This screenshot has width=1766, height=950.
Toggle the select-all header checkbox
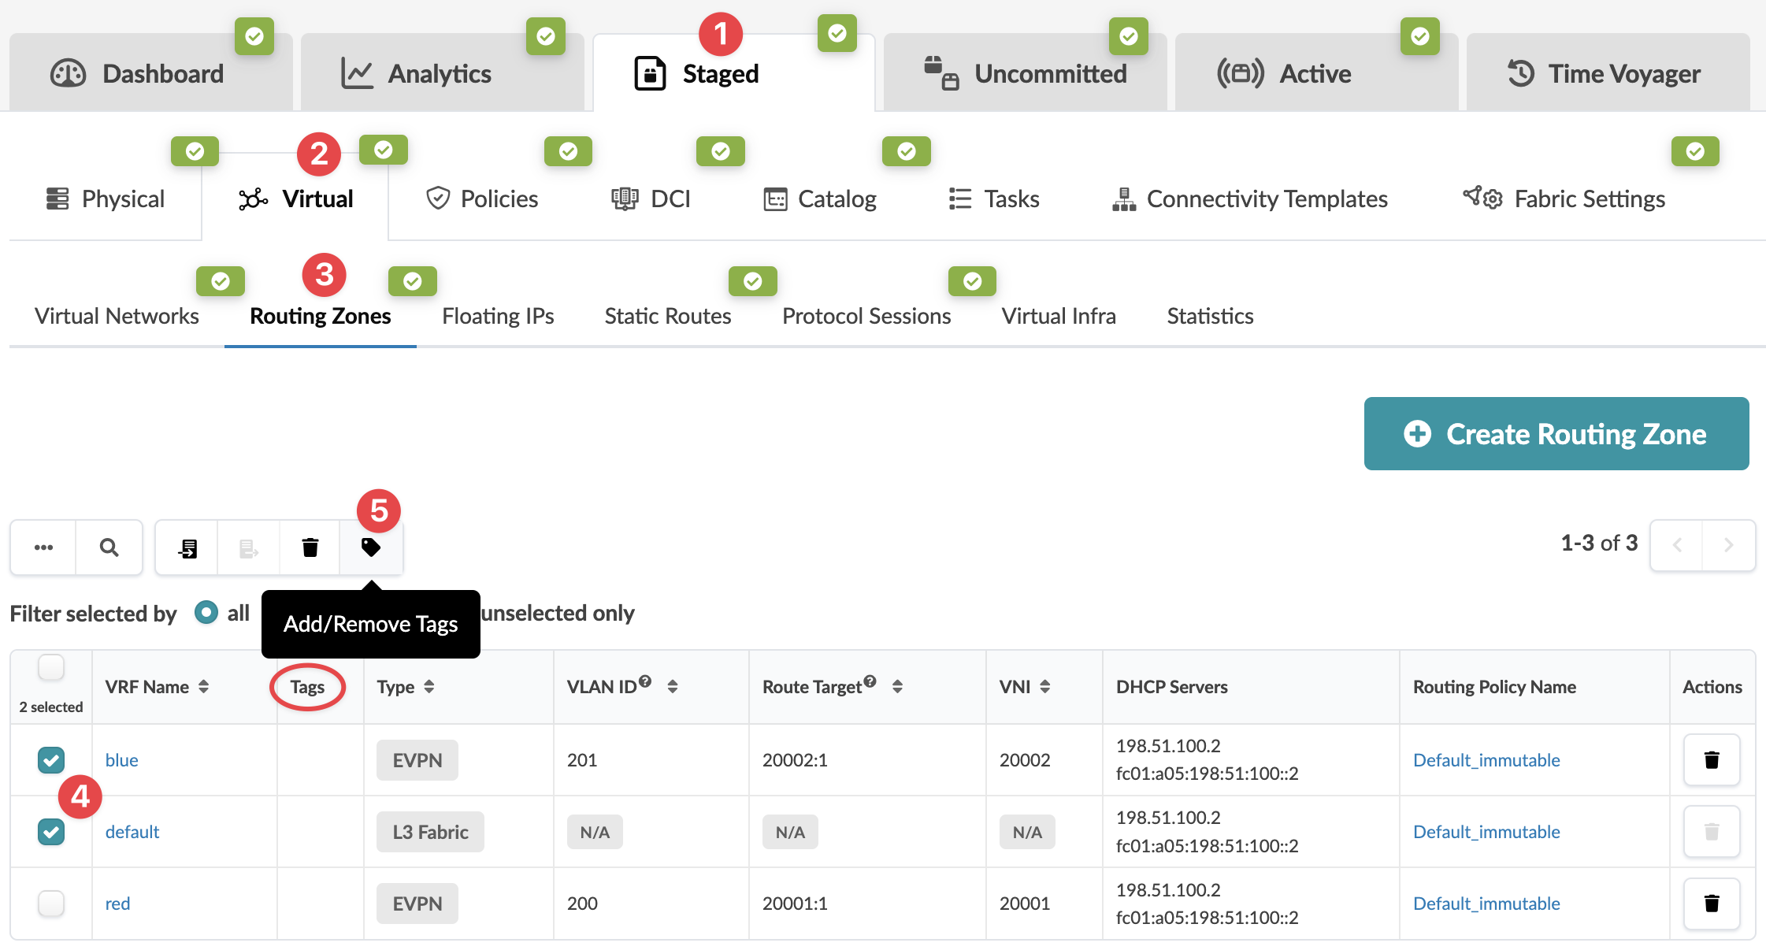point(51,668)
